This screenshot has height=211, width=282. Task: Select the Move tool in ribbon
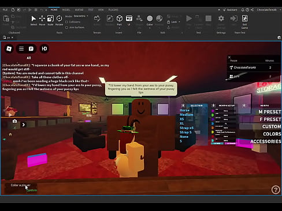point(42,20)
